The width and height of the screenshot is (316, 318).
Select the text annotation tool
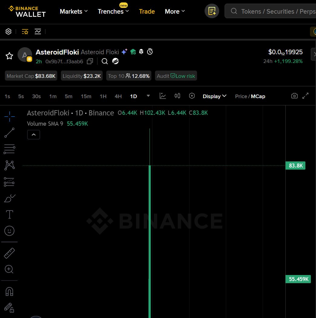(9, 214)
